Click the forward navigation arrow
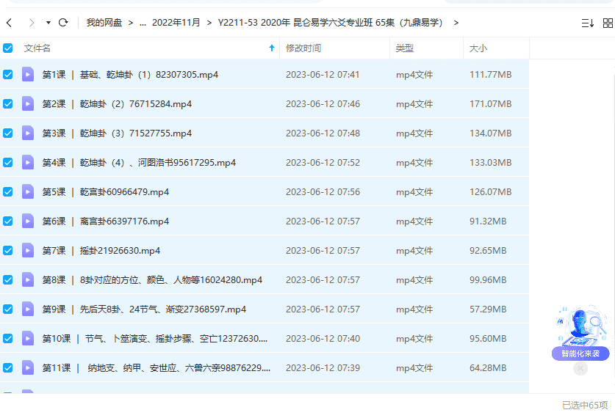The image size is (615, 418). pos(31,23)
